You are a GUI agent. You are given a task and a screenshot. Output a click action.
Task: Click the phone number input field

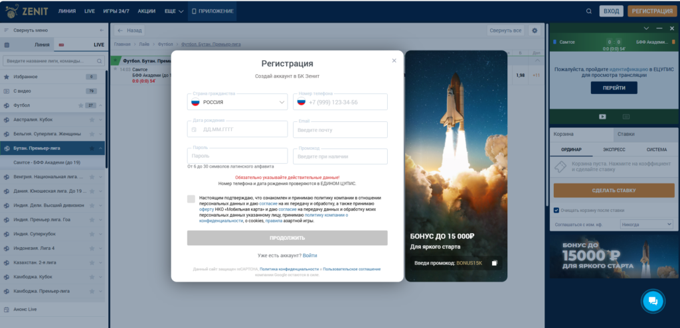coord(340,102)
